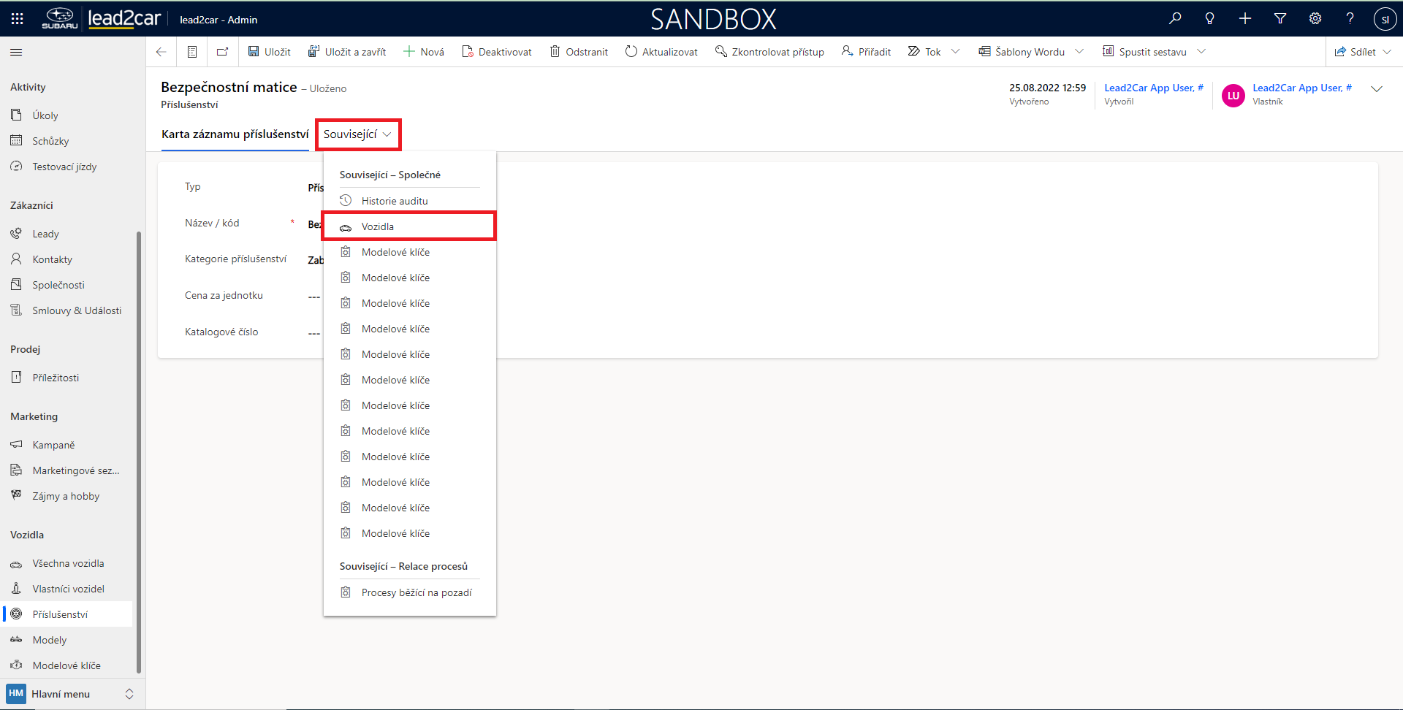Viewport: 1403px width, 710px height.
Task: Open the Lead2Car App User owner link
Action: (1301, 88)
